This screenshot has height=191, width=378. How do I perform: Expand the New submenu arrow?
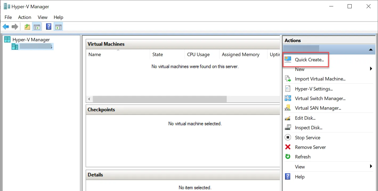tap(371, 69)
